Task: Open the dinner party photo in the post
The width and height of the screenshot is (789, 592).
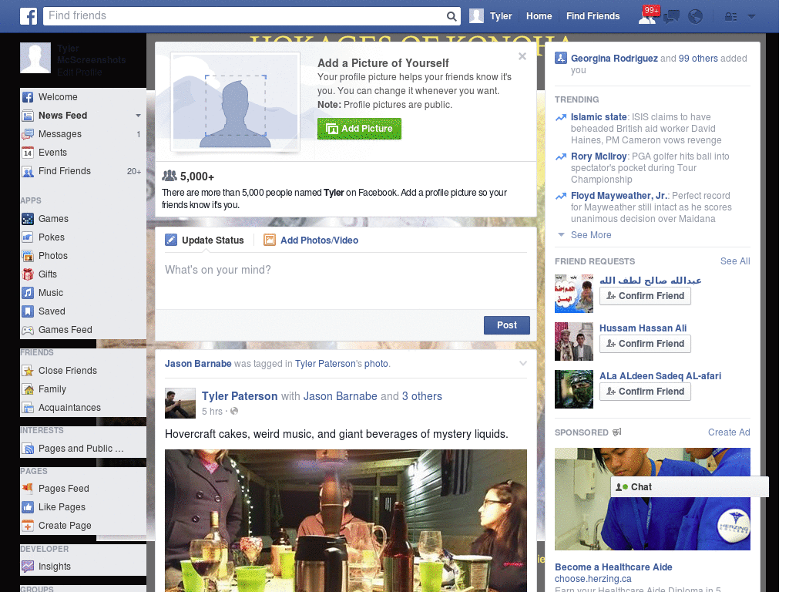Action: coord(346,520)
